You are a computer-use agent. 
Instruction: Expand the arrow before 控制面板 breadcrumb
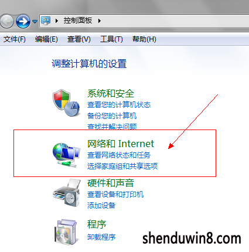[x=57, y=21]
